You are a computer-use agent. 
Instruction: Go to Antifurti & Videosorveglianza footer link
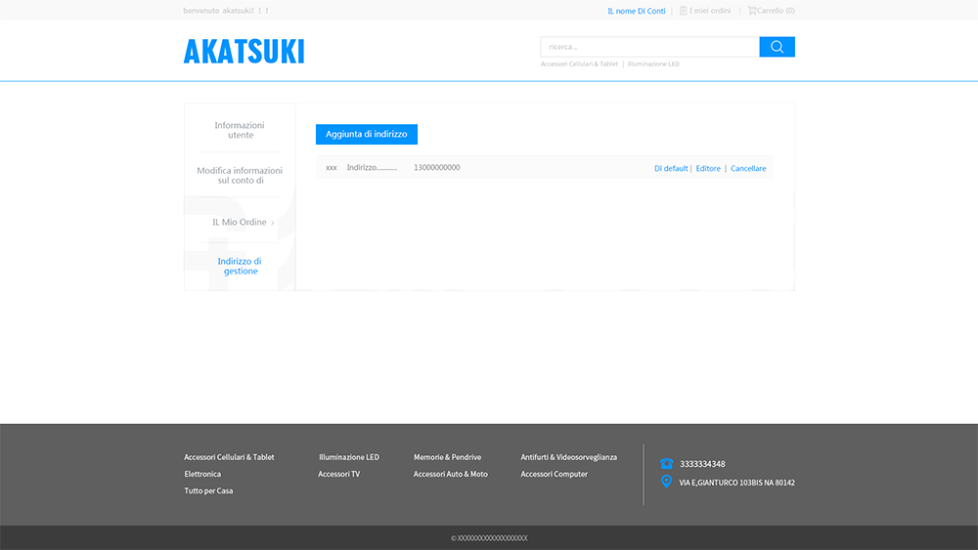click(x=568, y=457)
